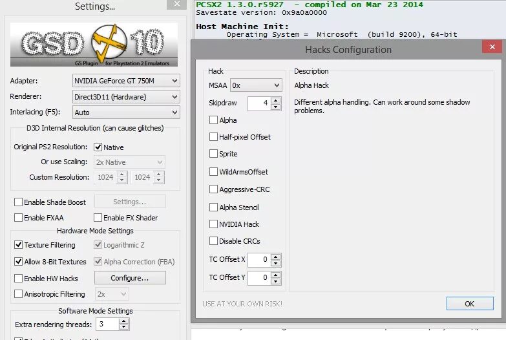Check the Sprite hack option

(213, 154)
